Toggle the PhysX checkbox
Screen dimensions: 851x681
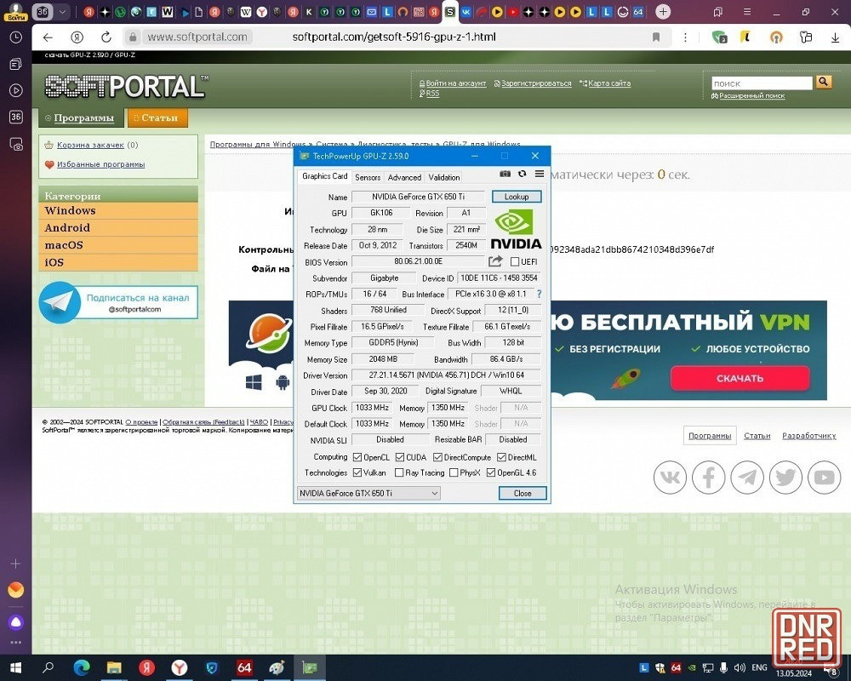click(454, 472)
